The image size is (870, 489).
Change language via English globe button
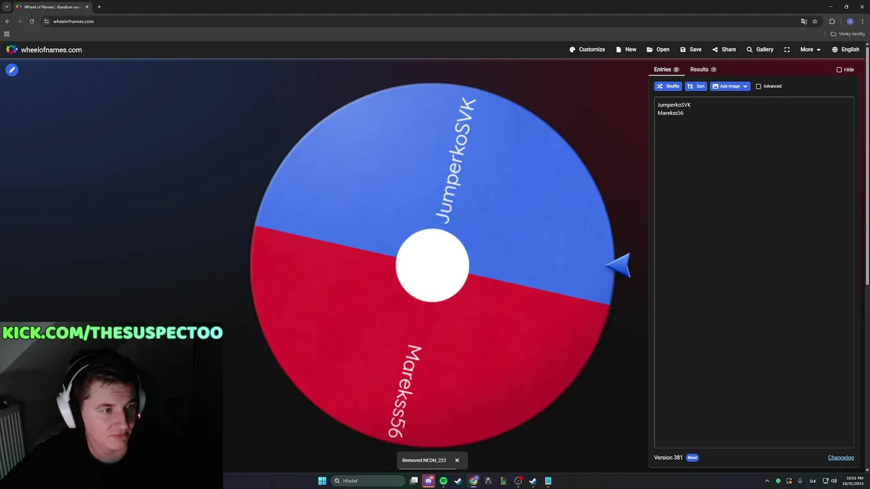[x=846, y=50]
